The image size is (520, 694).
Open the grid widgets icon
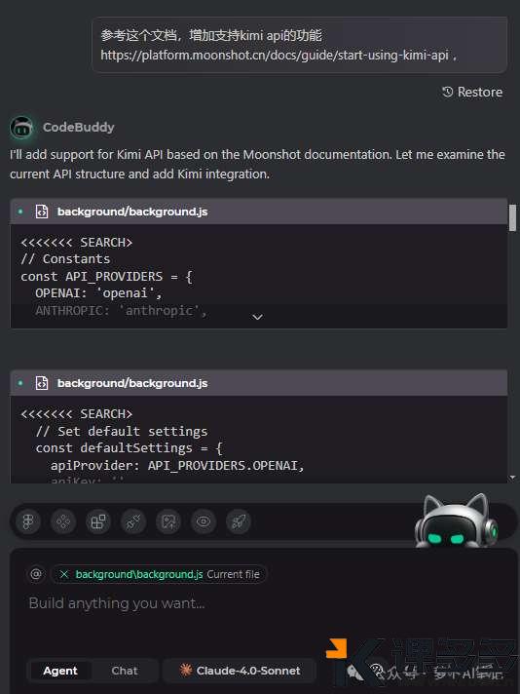click(98, 521)
